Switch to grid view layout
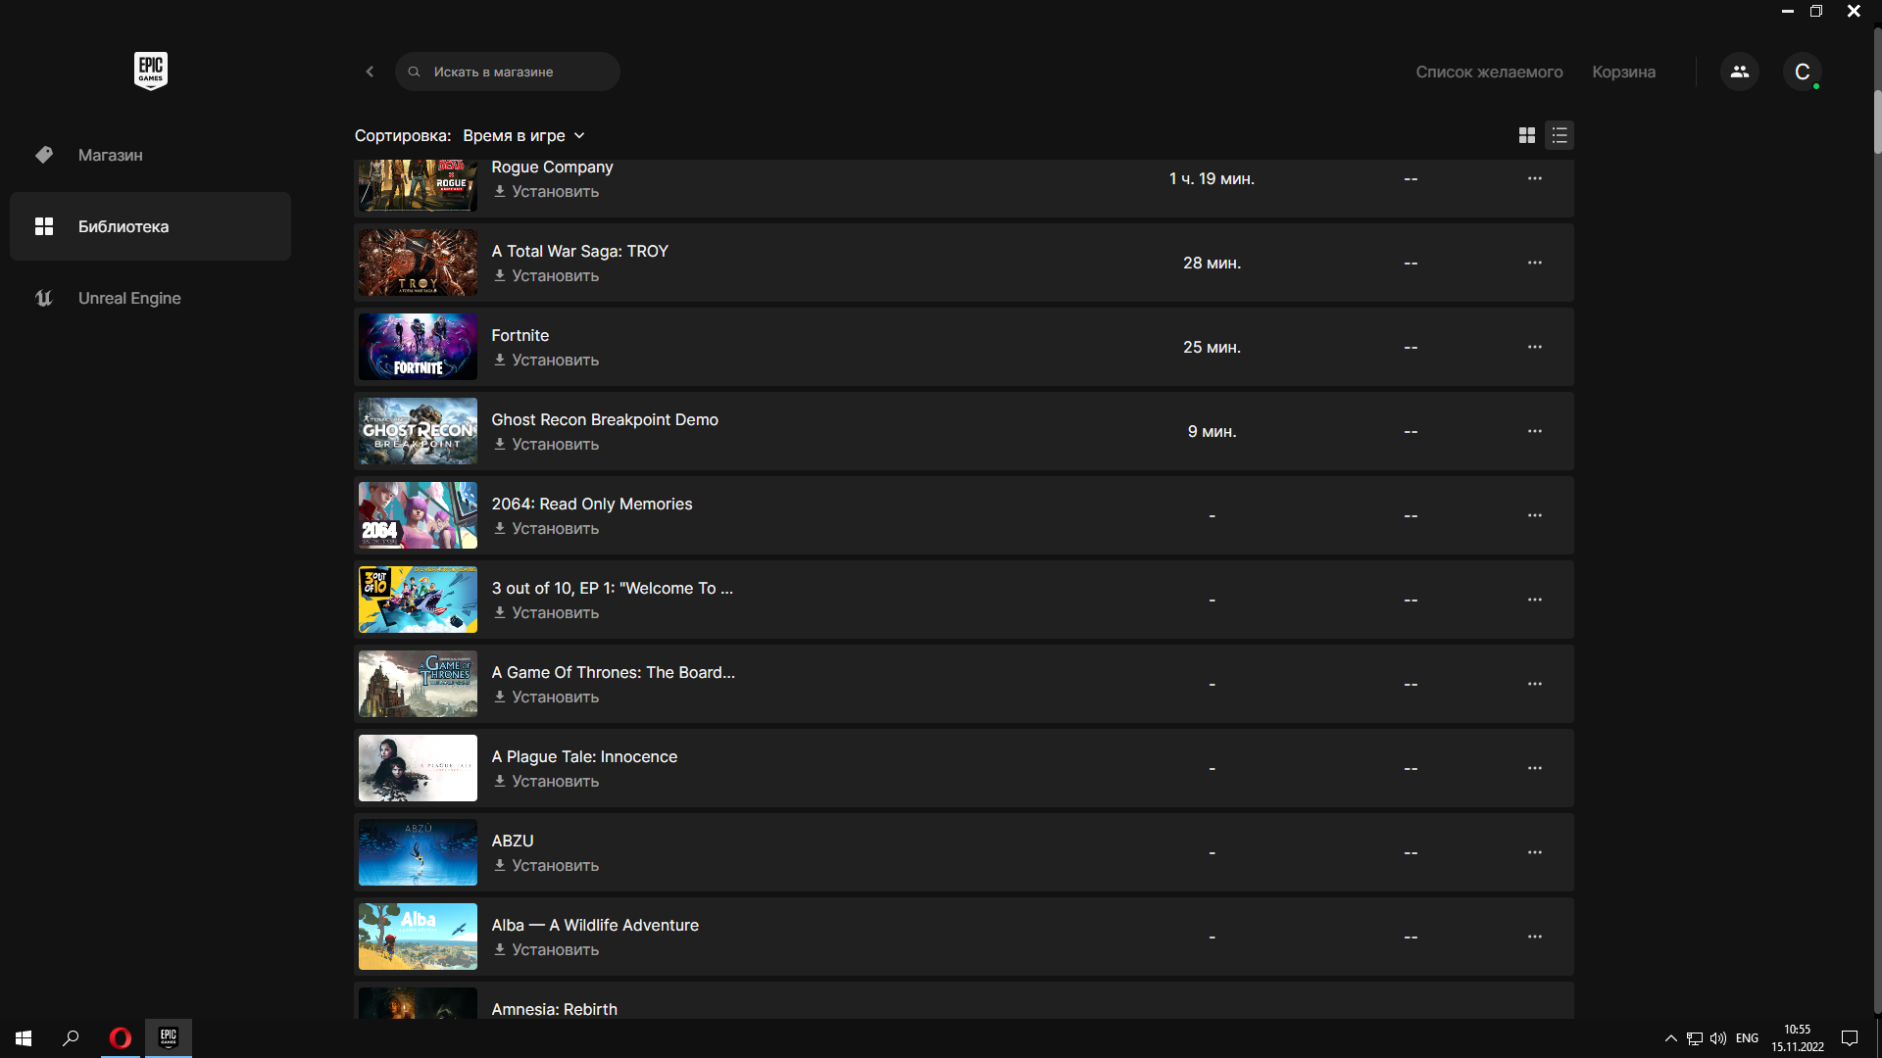The height and width of the screenshot is (1058, 1882). 1527,135
